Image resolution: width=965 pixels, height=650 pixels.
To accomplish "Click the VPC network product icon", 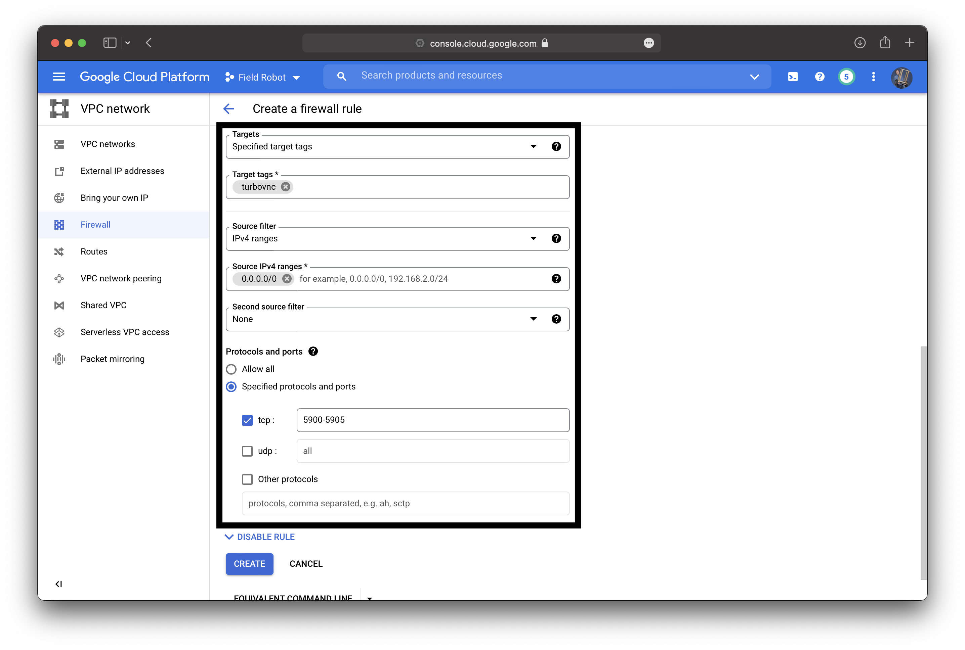I will [x=59, y=108].
